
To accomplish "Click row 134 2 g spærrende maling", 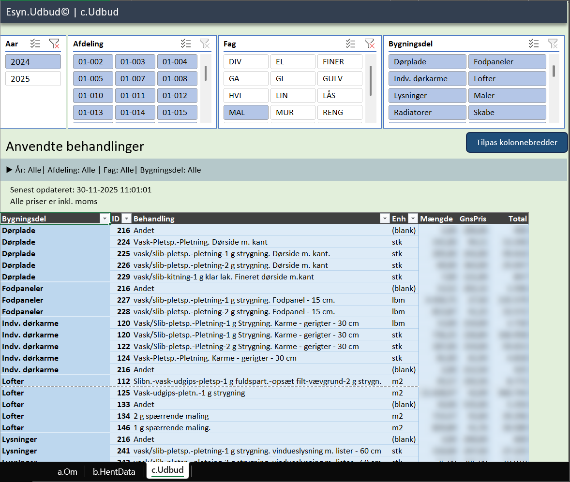I will [264, 416].
